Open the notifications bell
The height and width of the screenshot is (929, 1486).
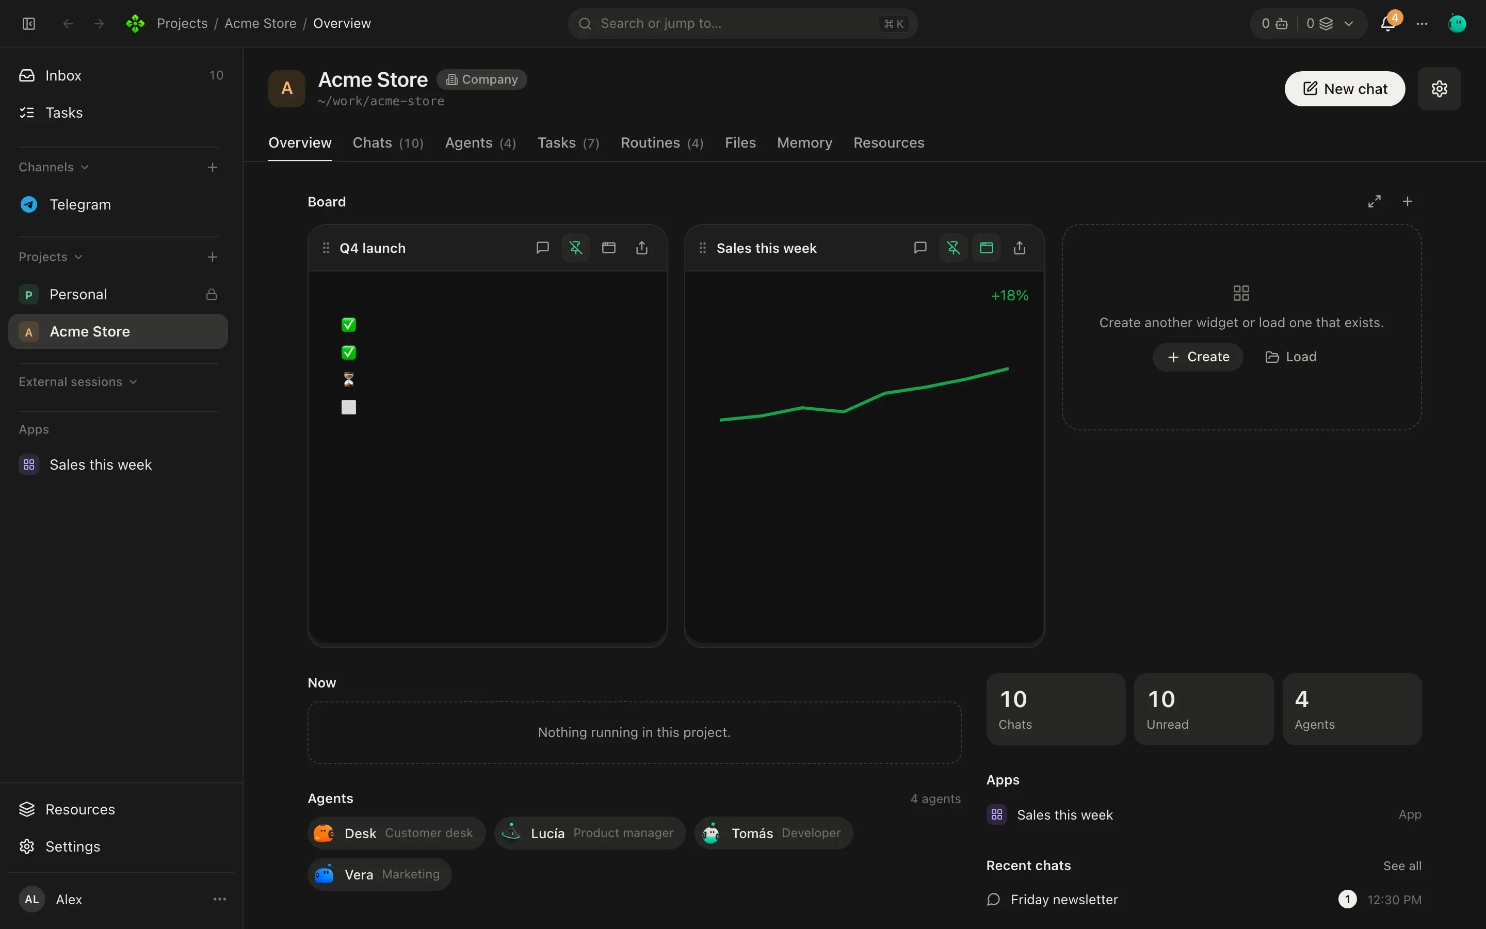coord(1388,23)
